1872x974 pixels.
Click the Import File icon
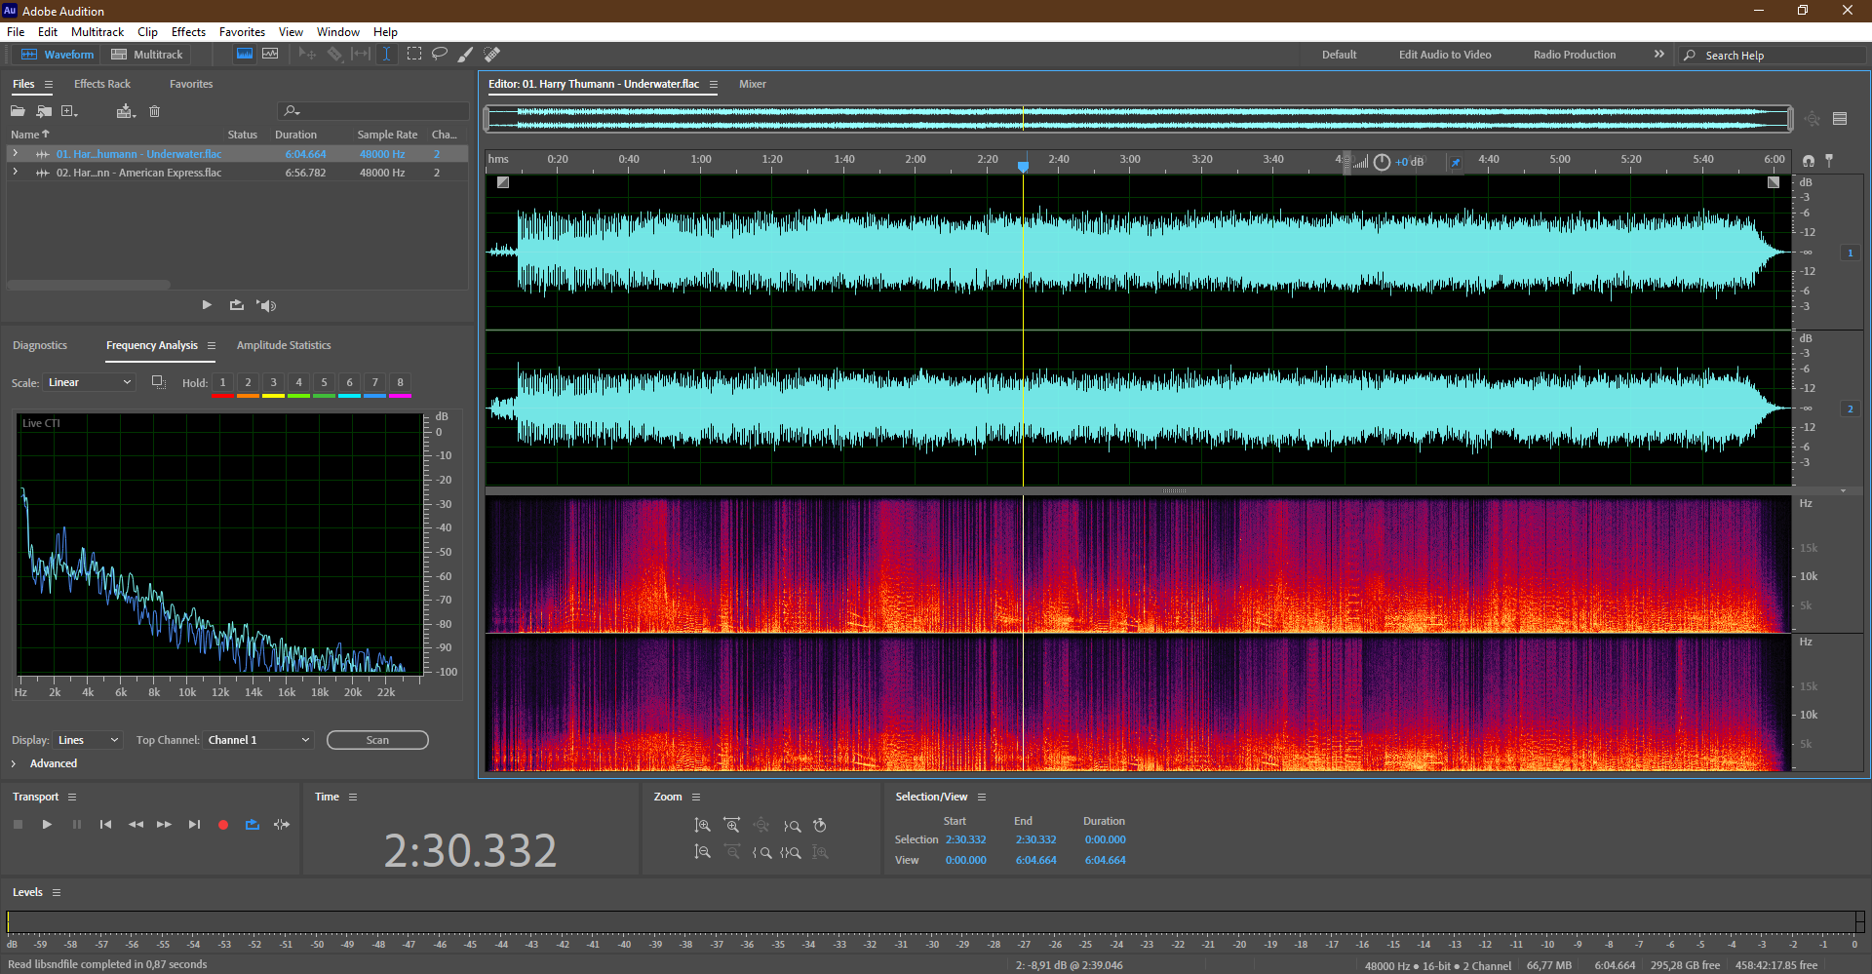tap(44, 111)
